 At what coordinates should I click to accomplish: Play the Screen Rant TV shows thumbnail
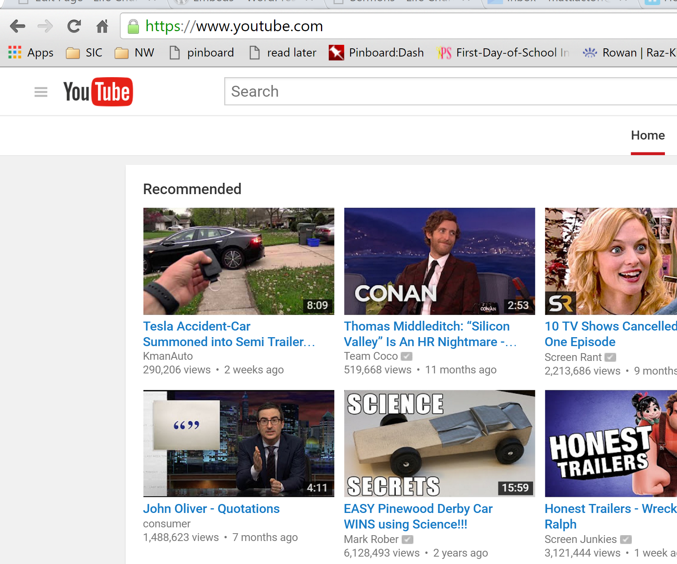pyautogui.click(x=611, y=261)
